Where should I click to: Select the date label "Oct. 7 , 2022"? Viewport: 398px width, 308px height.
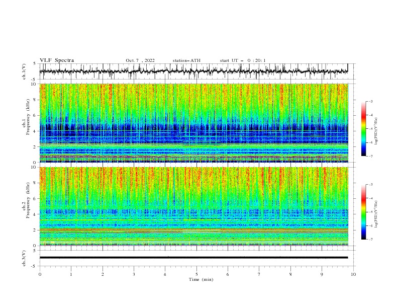pyautogui.click(x=140, y=60)
